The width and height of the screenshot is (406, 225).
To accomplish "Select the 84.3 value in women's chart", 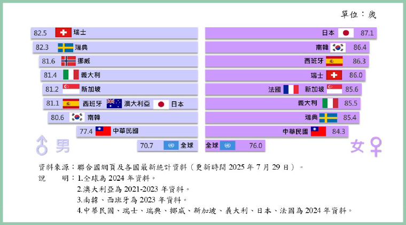I will (339, 131).
